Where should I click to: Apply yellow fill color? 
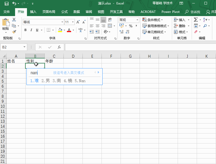pyautogui.click(x=60, y=30)
